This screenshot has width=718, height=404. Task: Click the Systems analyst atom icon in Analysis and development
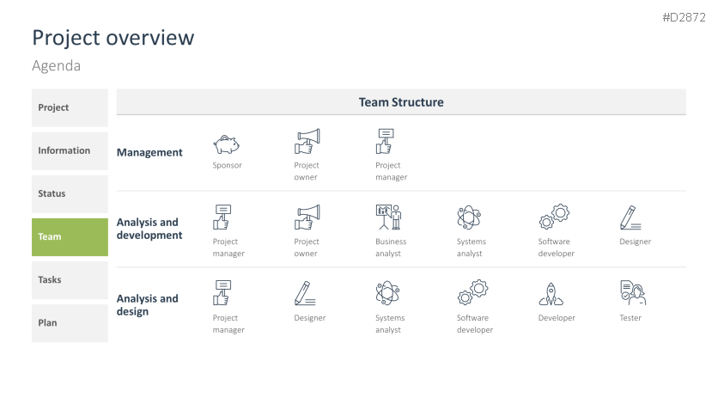point(469,217)
